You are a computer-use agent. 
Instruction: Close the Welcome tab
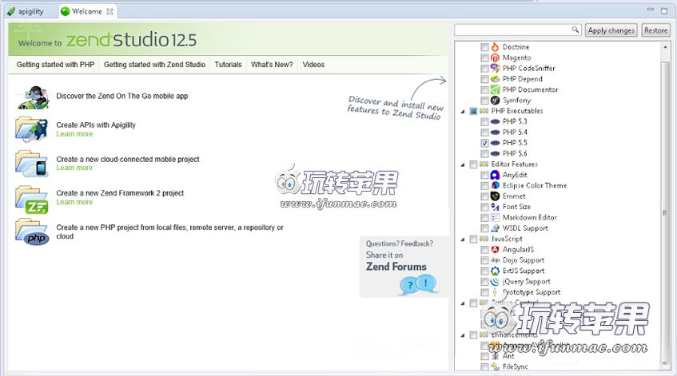[x=110, y=12]
